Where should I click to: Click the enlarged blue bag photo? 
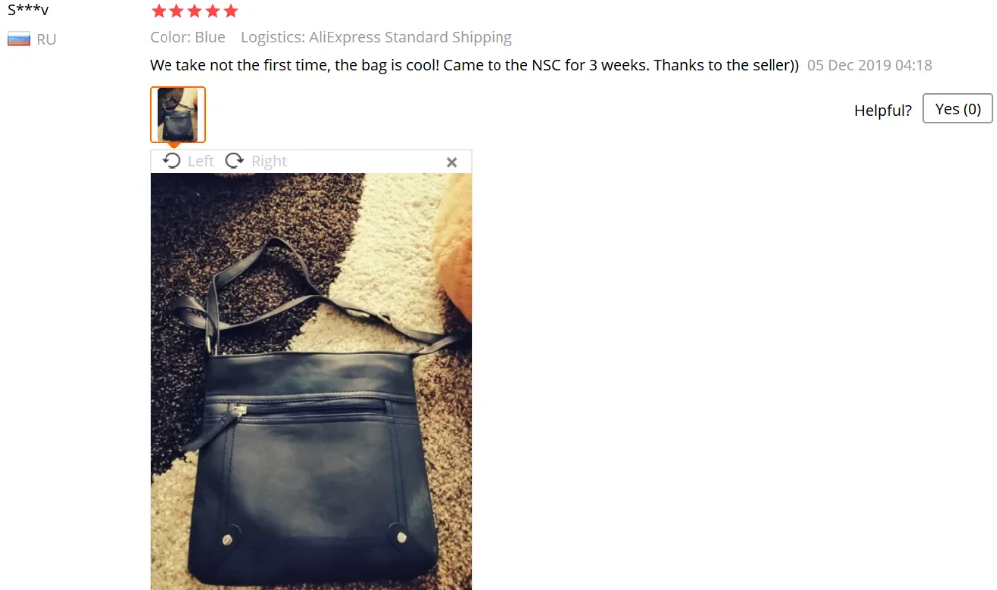pos(311,382)
